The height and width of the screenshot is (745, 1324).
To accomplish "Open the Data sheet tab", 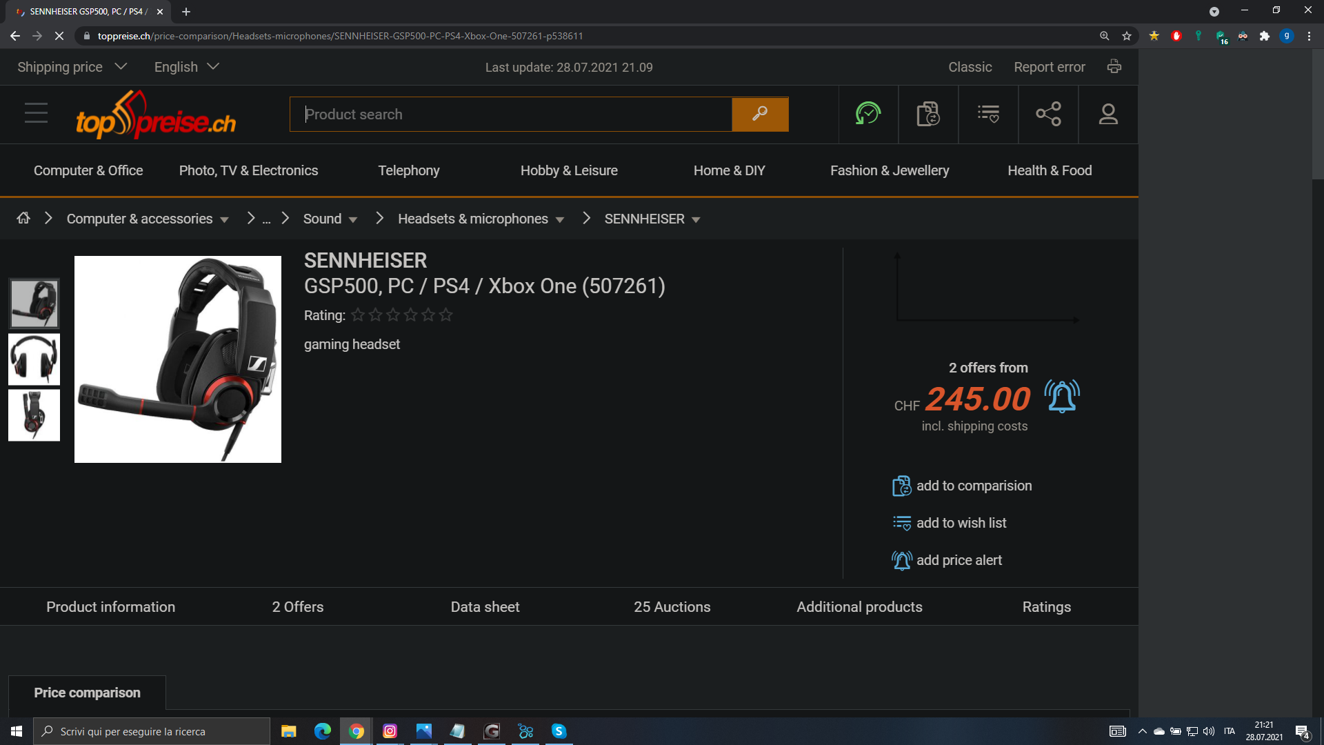I will tap(485, 607).
